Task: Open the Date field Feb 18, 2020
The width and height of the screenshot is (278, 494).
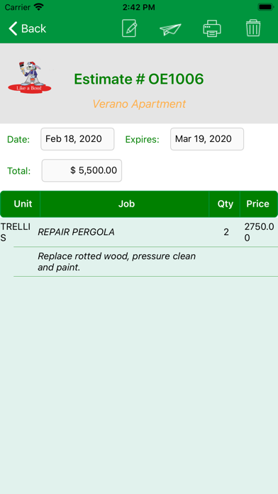Action: coord(77,139)
